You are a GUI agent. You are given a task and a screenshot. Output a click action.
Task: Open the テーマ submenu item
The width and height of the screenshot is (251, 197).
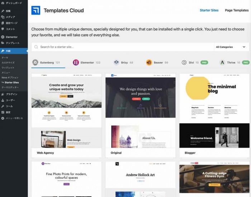pos(5,58)
